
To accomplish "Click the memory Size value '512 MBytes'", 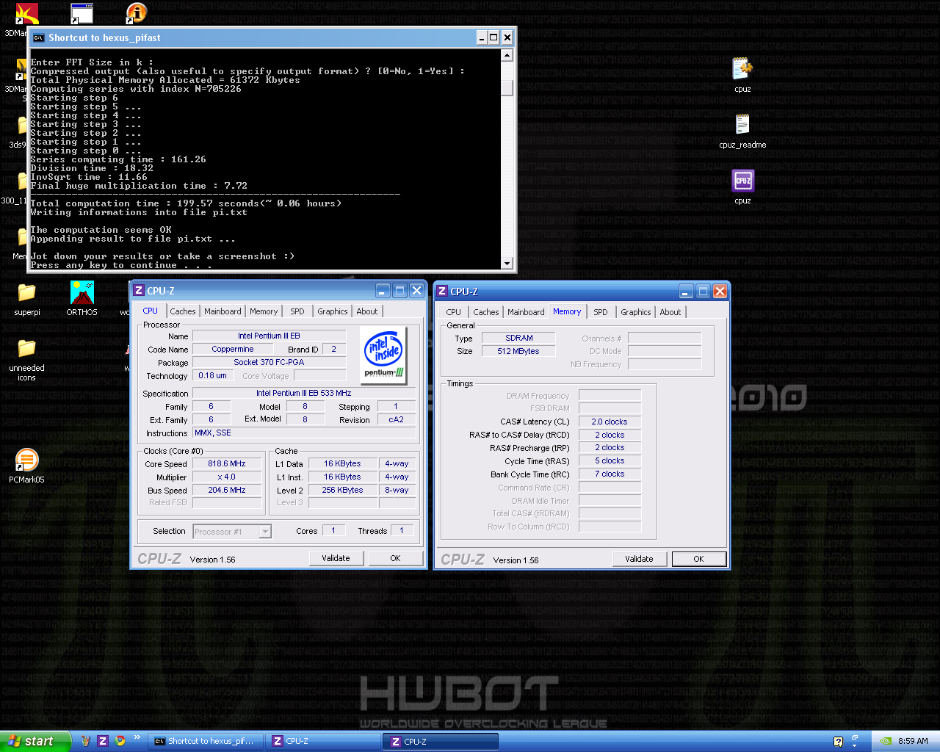I will click(518, 351).
